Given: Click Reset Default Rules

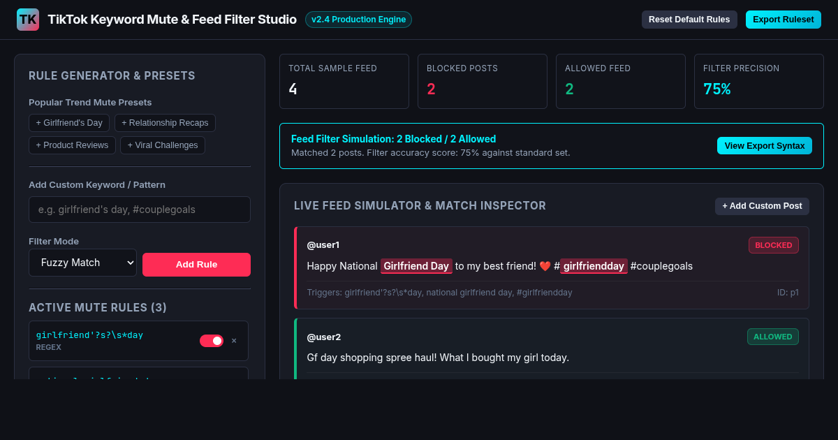Looking at the screenshot, I should (x=689, y=20).
